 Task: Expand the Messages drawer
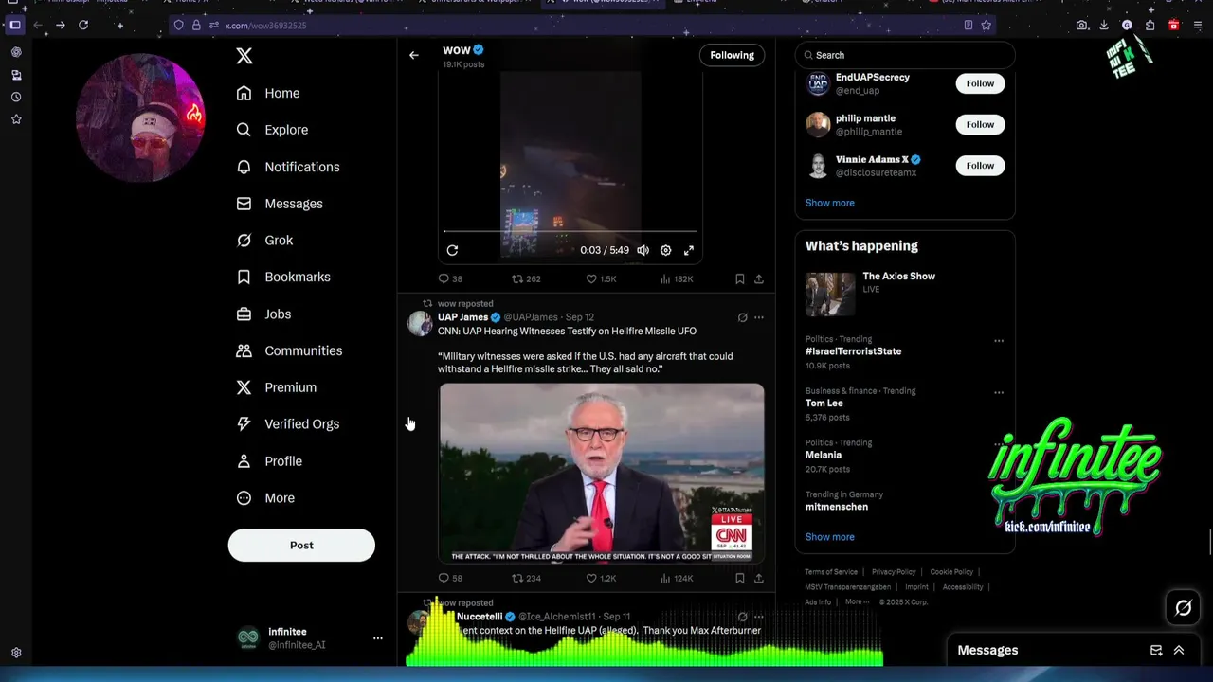pyautogui.click(x=1179, y=651)
